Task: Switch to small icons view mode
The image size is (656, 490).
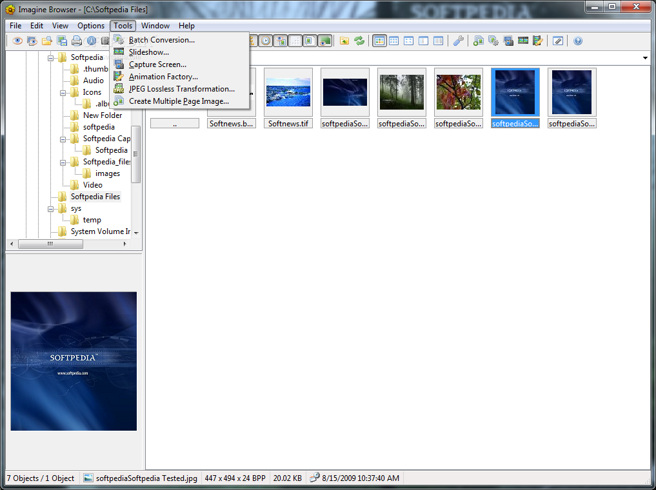Action: [408, 41]
